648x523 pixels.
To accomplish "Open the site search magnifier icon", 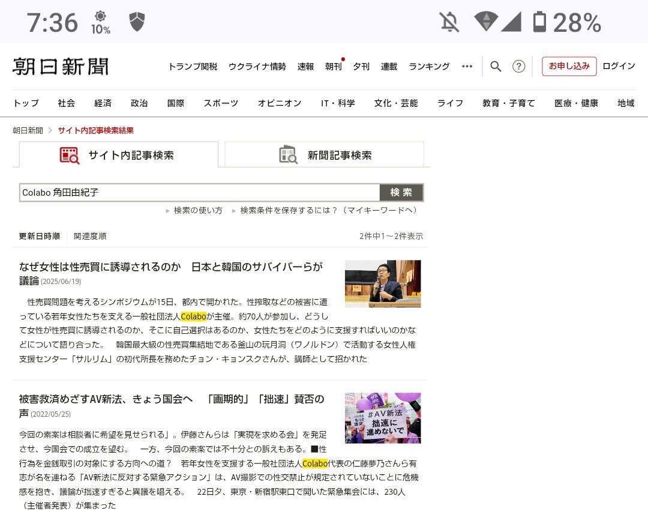I will click(496, 66).
